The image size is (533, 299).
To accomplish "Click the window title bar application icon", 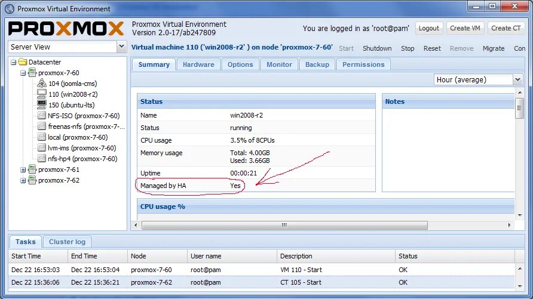I will coord(10,8).
